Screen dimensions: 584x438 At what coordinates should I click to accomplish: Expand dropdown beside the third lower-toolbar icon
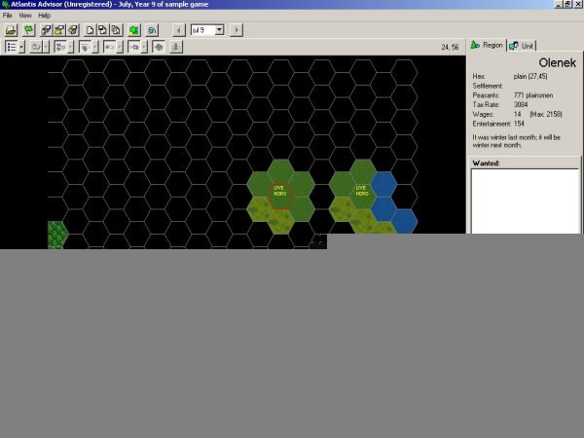click(x=71, y=47)
